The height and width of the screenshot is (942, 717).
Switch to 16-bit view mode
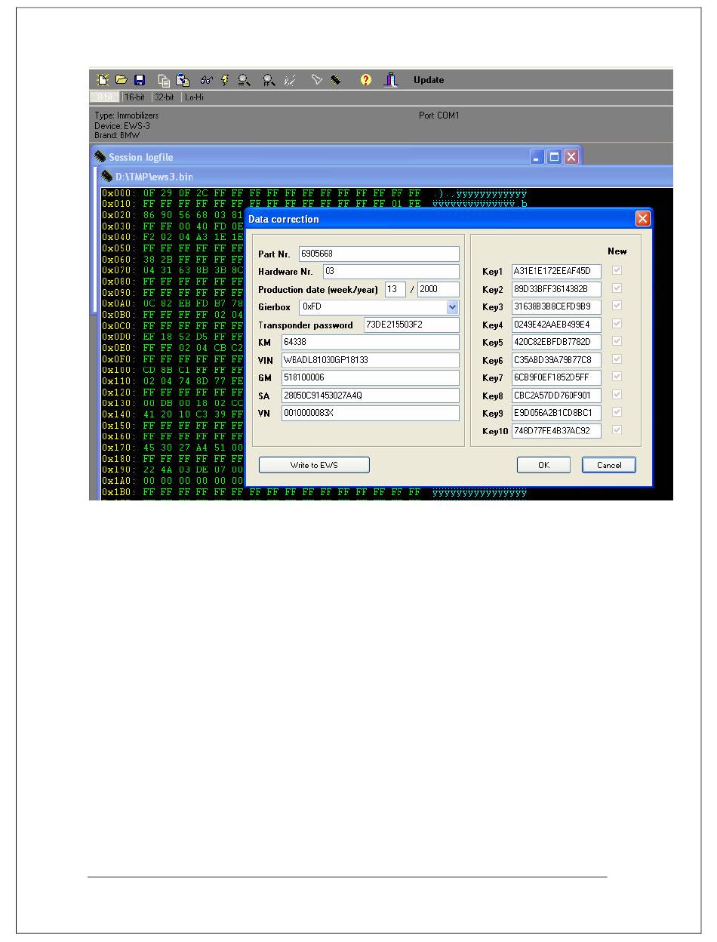point(135,97)
